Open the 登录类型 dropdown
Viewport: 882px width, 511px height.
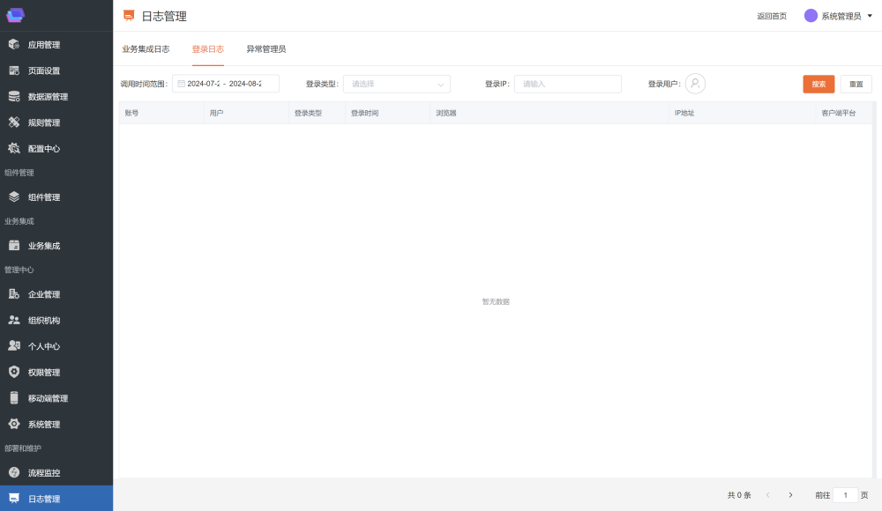pyautogui.click(x=397, y=84)
